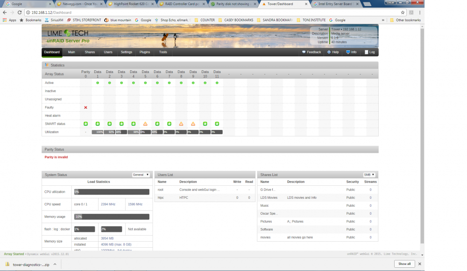Click the Statistics panel icon

(x=47, y=65)
